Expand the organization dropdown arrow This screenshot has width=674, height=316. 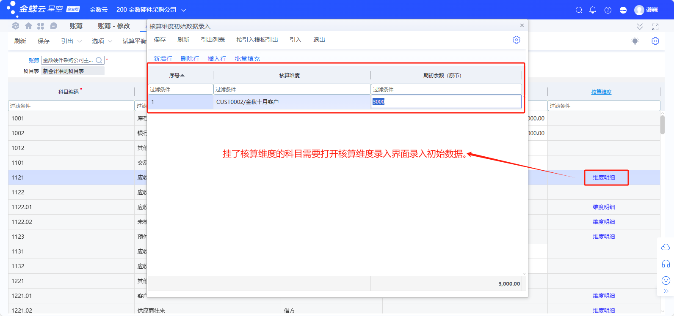pyautogui.click(x=184, y=10)
